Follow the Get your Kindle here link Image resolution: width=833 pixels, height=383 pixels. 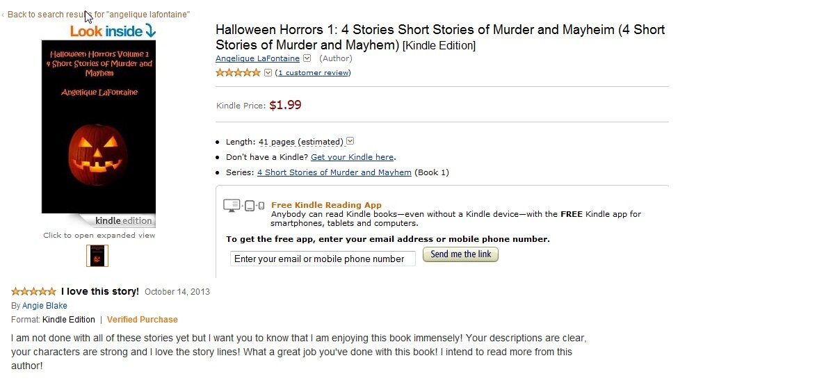pyautogui.click(x=353, y=157)
